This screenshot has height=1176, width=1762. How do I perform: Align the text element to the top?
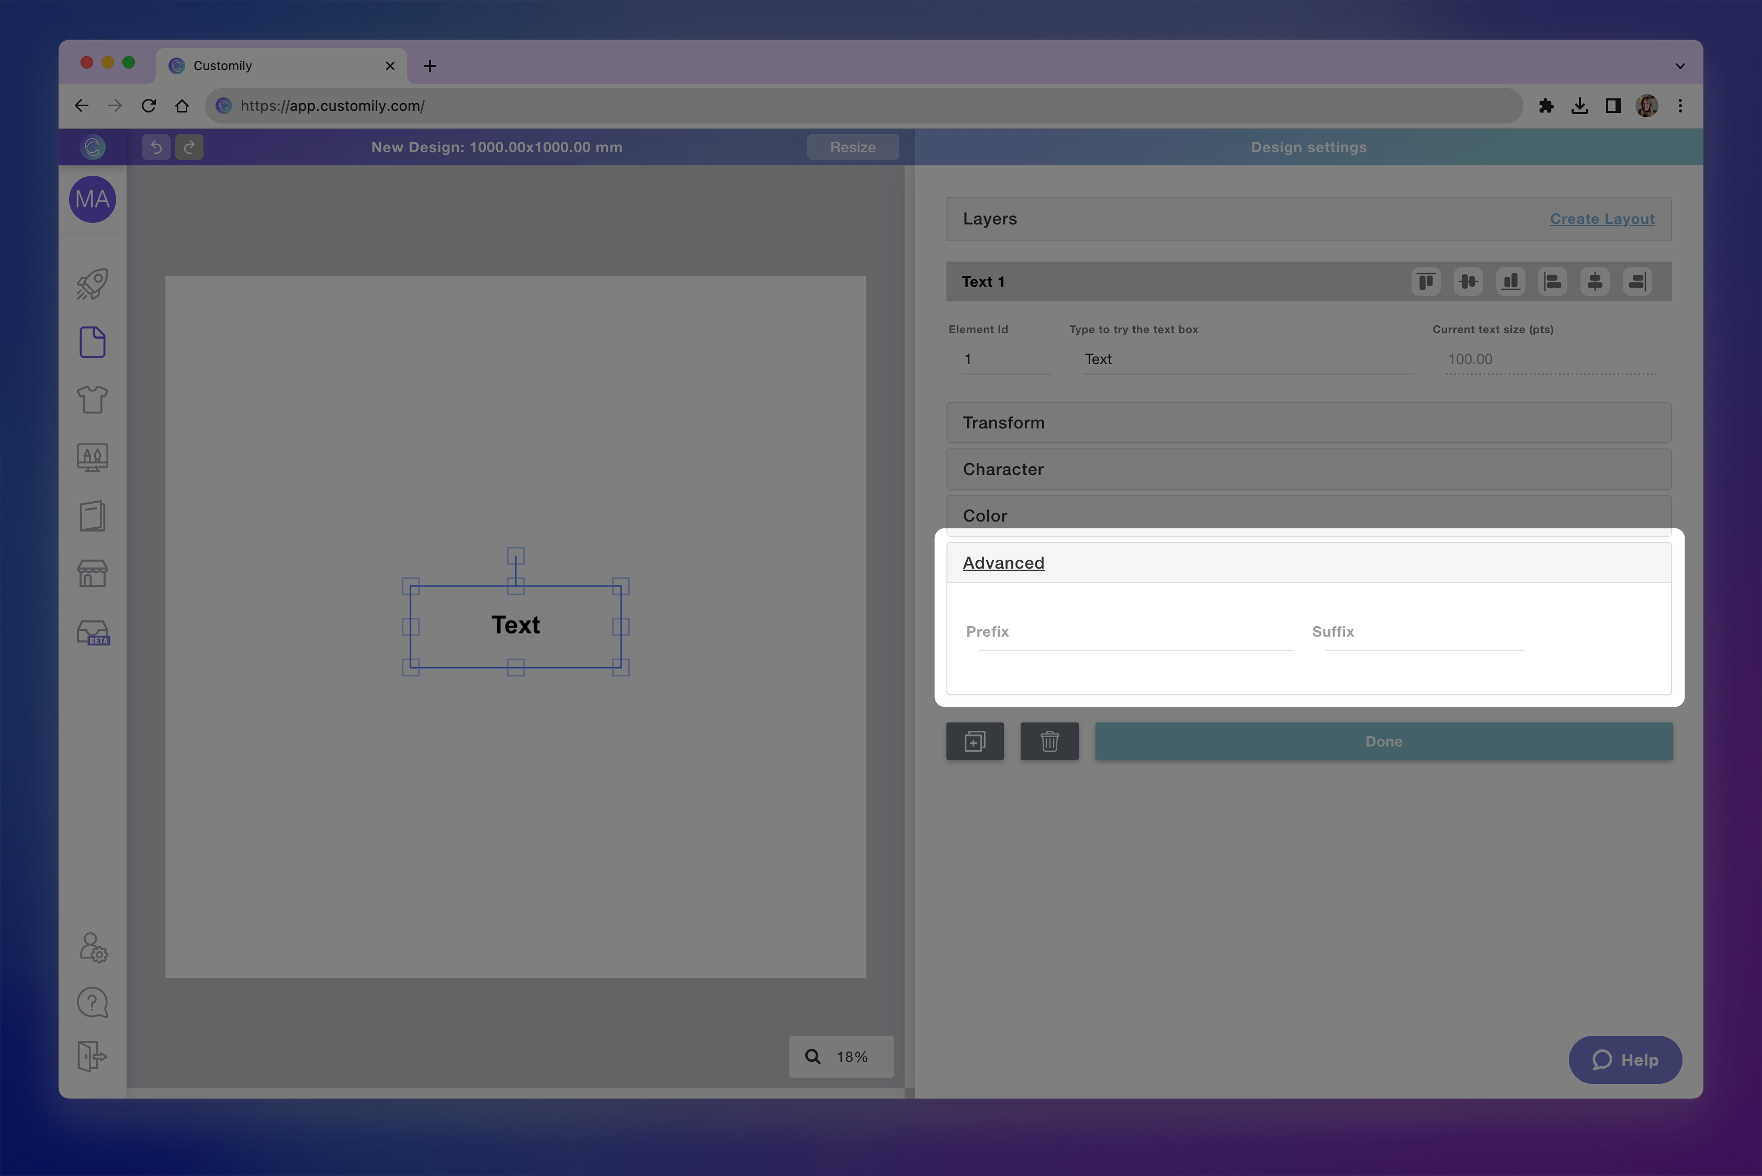(x=1425, y=281)
